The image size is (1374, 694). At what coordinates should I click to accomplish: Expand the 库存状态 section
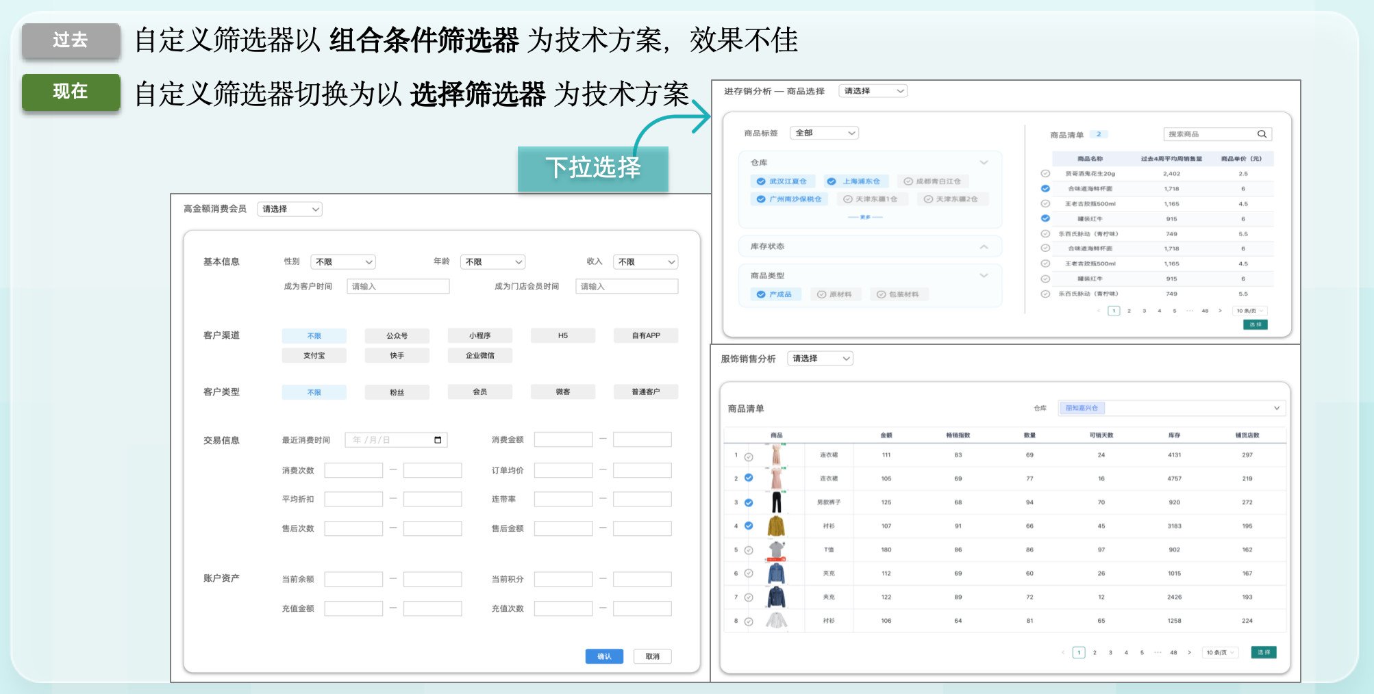coord(984,246)
